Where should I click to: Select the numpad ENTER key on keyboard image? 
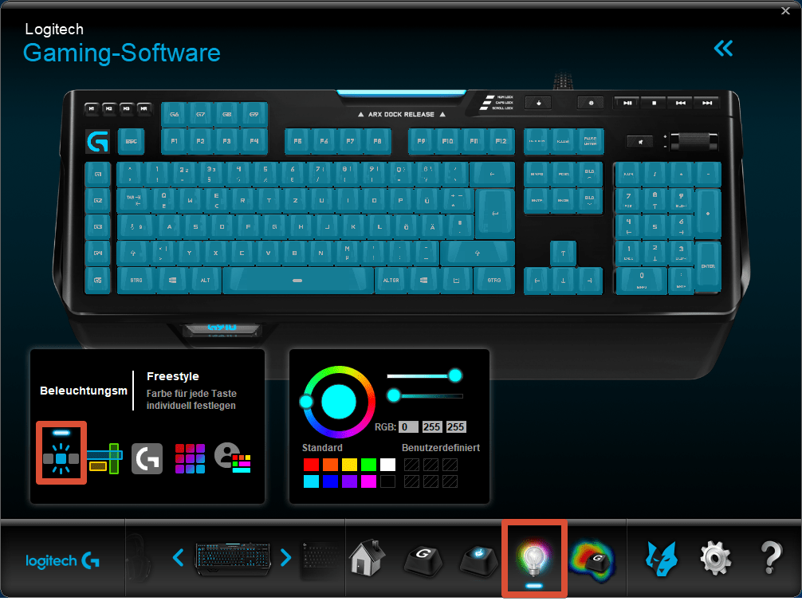708,266
